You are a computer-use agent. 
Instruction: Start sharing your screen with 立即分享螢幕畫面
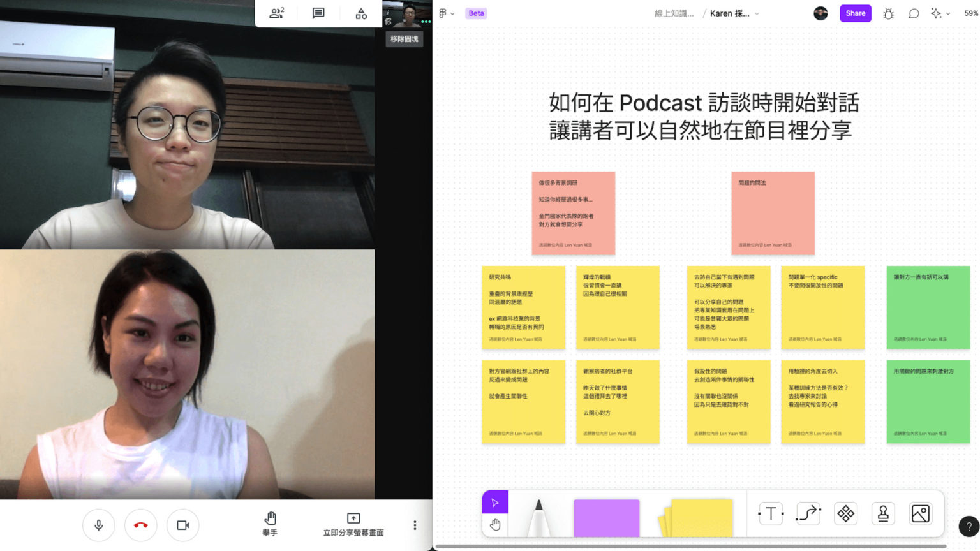tap(353, 524)
